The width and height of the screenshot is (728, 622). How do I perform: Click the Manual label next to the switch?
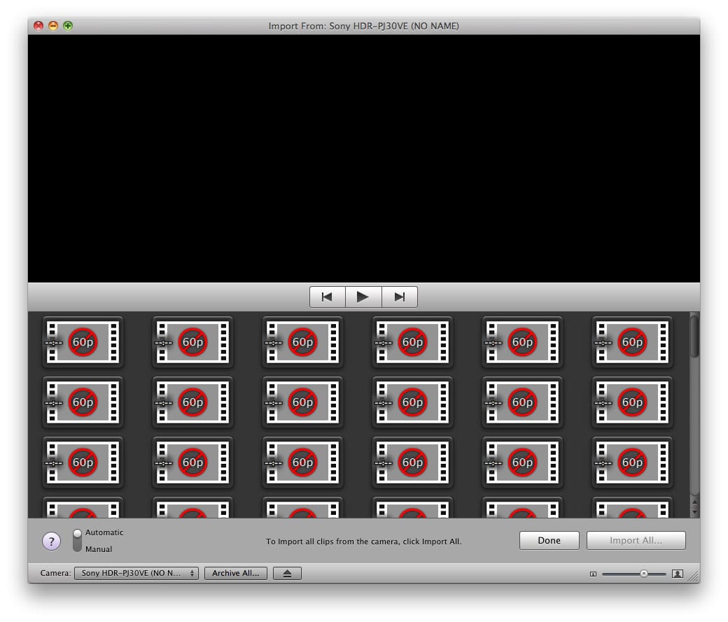[99, 549]
